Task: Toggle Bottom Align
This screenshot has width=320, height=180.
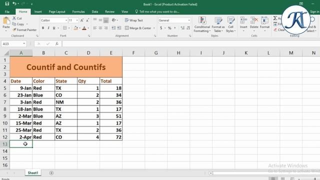Action: (106, 20)
